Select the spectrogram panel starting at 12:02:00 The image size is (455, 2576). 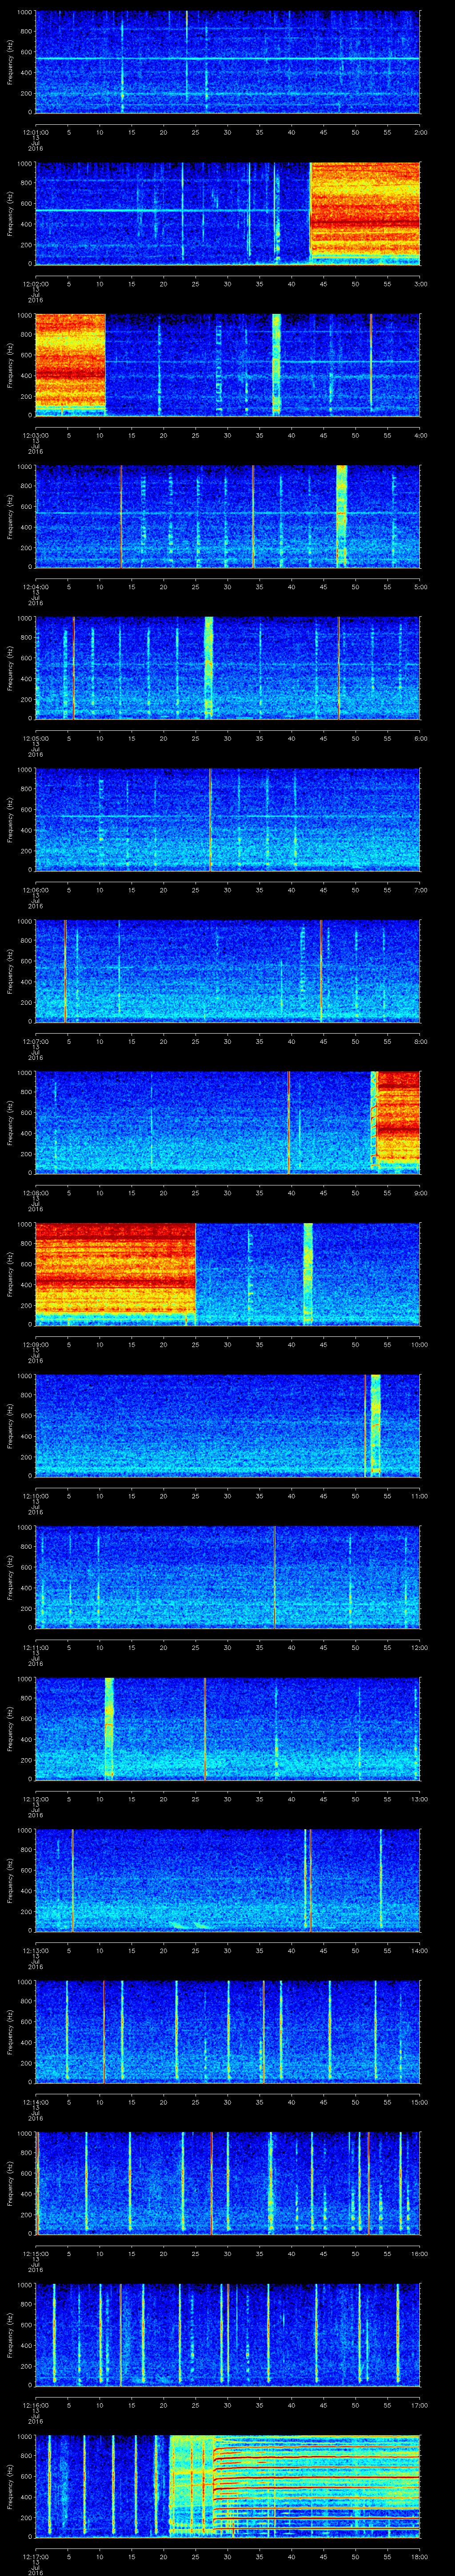[x=227, y=213]
